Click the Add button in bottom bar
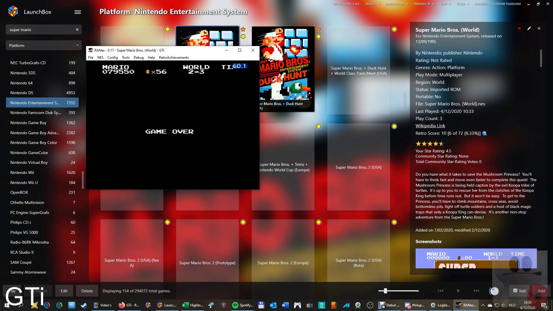 (x=541, y=291)
